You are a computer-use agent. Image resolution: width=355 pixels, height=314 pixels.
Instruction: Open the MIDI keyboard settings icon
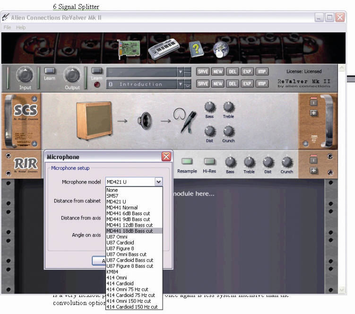[164, 49]
